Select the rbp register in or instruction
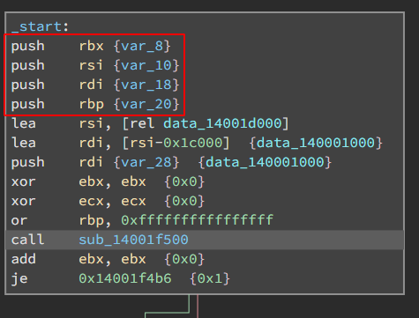The image size is (419, 318). click(x=91, y=220)
